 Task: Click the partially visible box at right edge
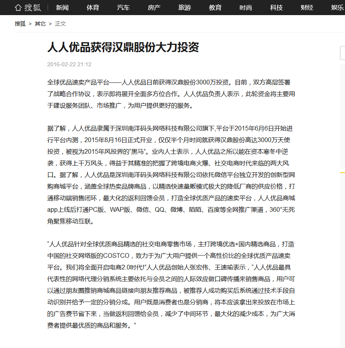coord(342,53)
